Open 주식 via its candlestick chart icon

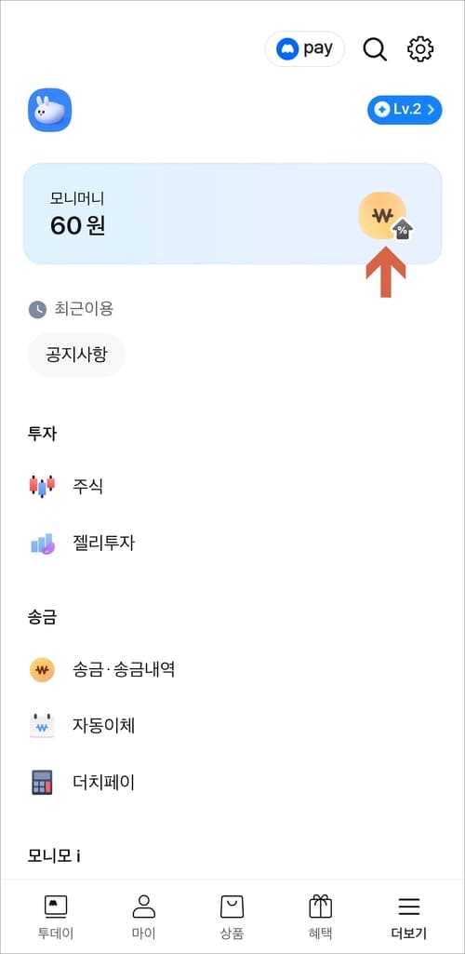(42, 486)
